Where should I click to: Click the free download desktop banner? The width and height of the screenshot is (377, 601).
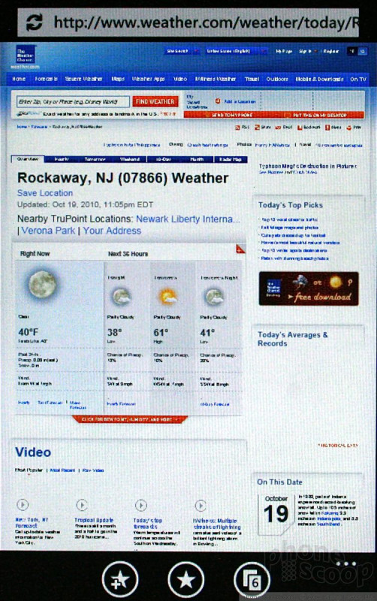click(x=309, y=288)
